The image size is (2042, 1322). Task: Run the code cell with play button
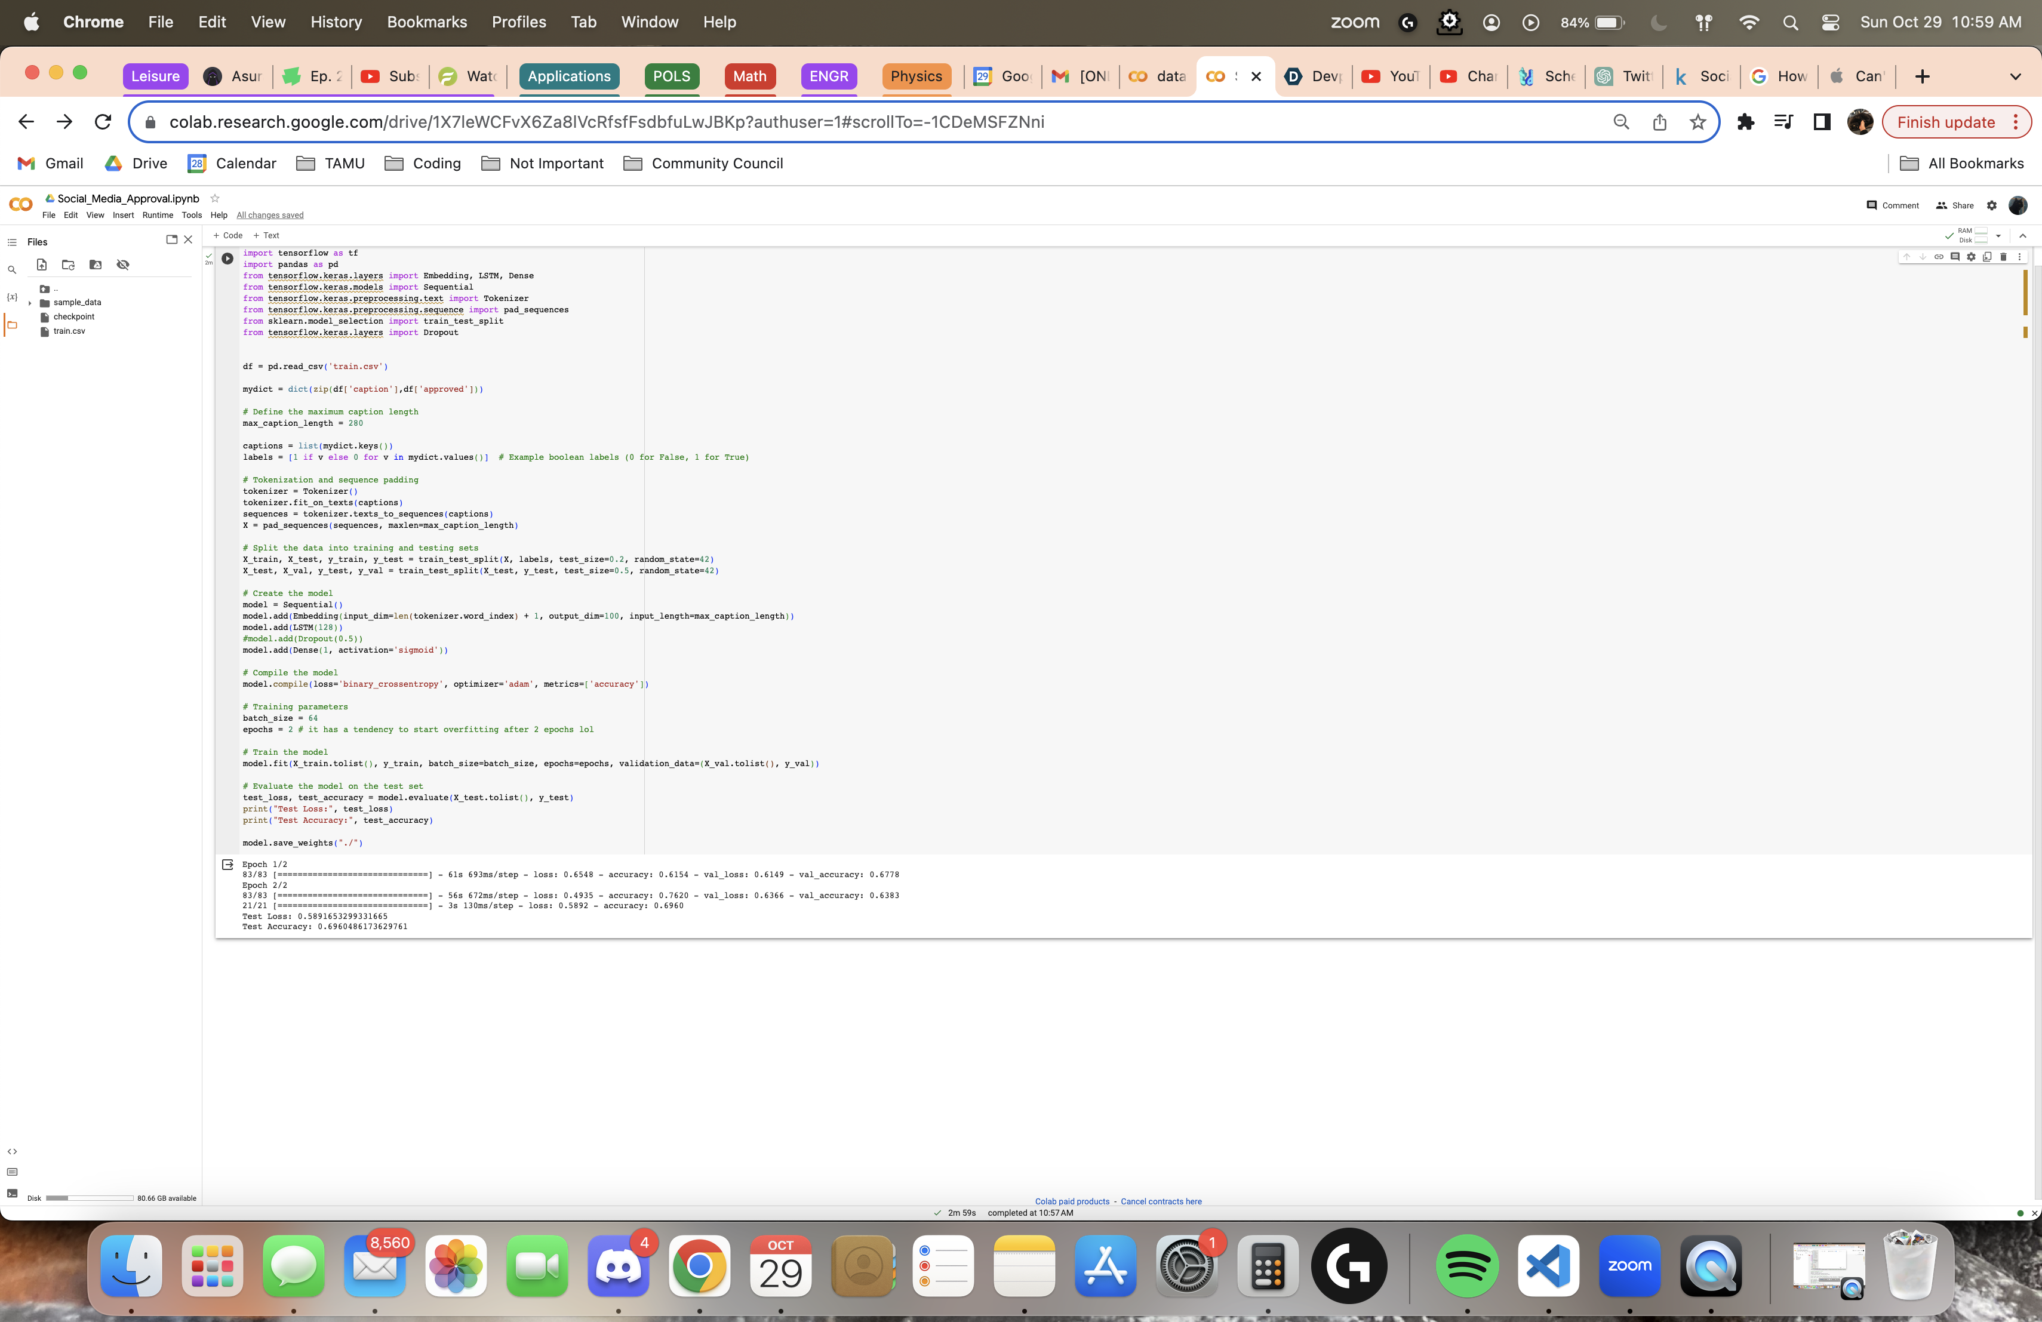[227, 258]
